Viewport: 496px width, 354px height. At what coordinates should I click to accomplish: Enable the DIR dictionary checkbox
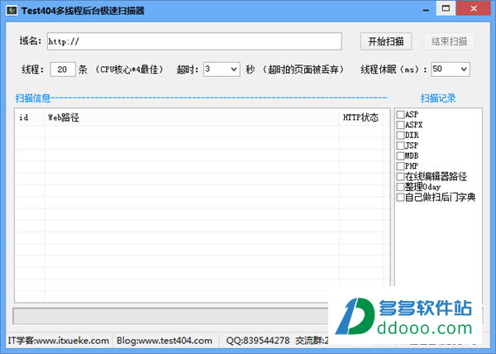tap(400, 136)
